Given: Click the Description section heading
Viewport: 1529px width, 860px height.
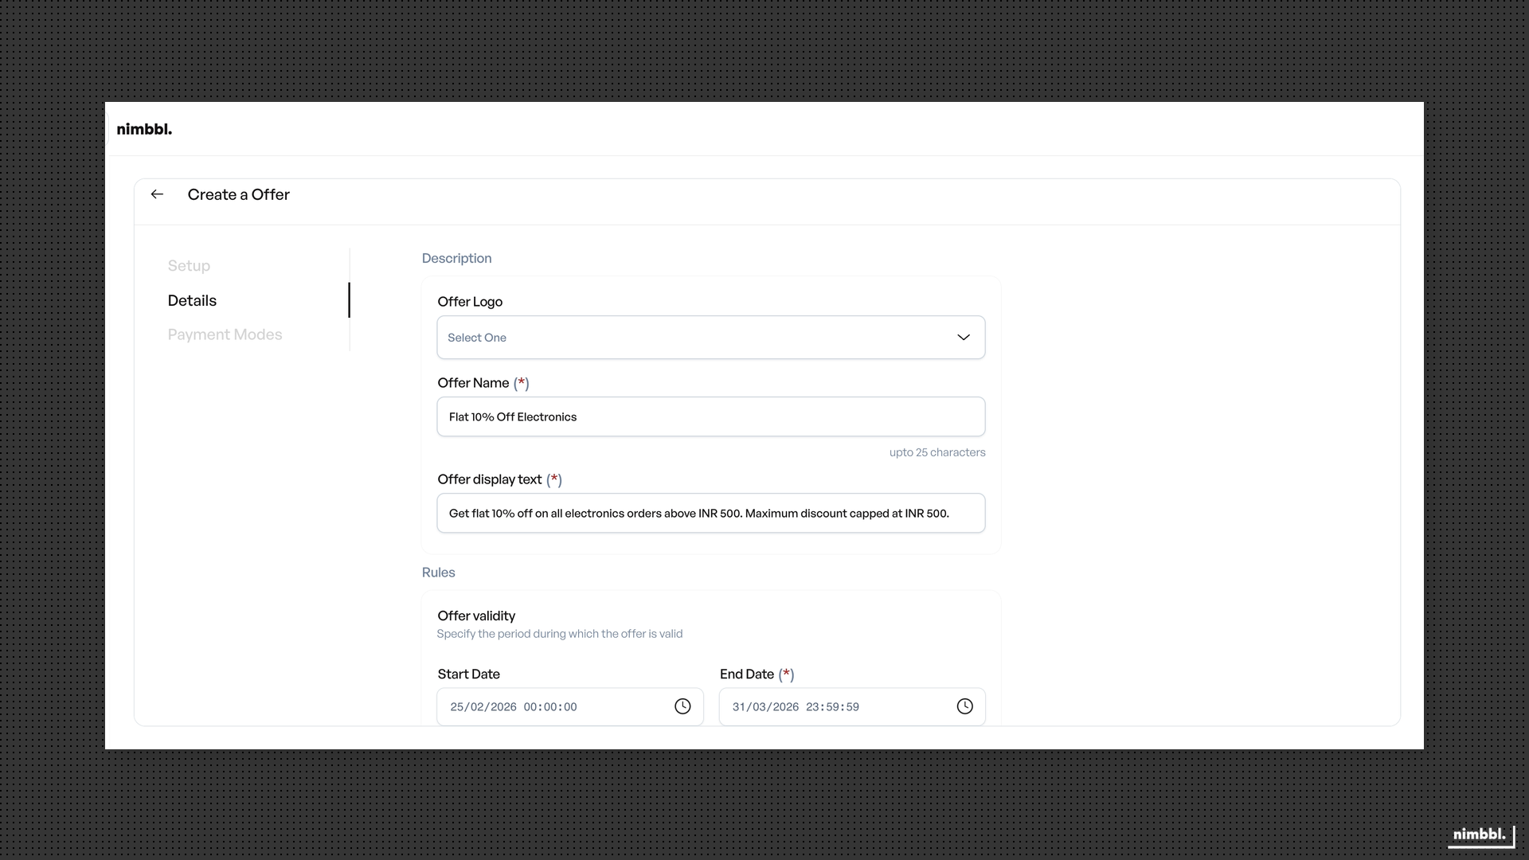Looking at the screenshot, I should tap(456, 258).
